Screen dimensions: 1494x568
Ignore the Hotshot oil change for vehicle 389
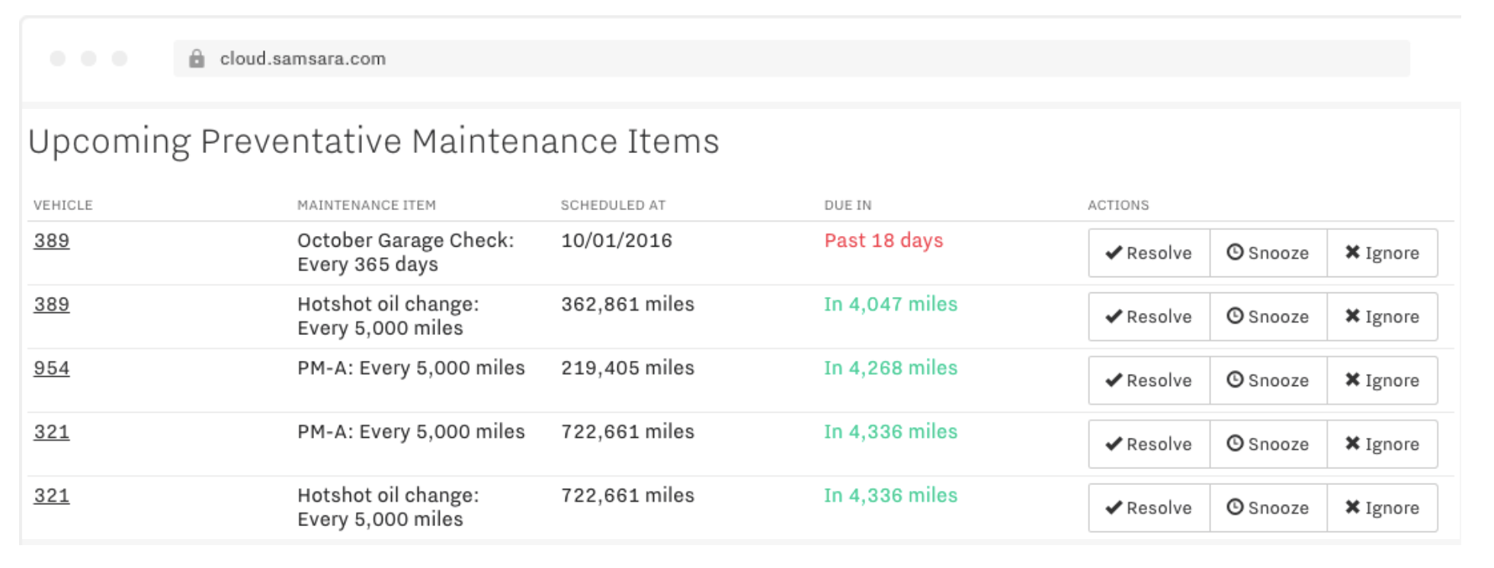point(1382,317)
